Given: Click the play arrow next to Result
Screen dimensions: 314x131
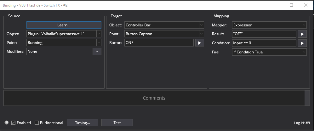Looking at the screenshot, I should (x=302, y=34).
